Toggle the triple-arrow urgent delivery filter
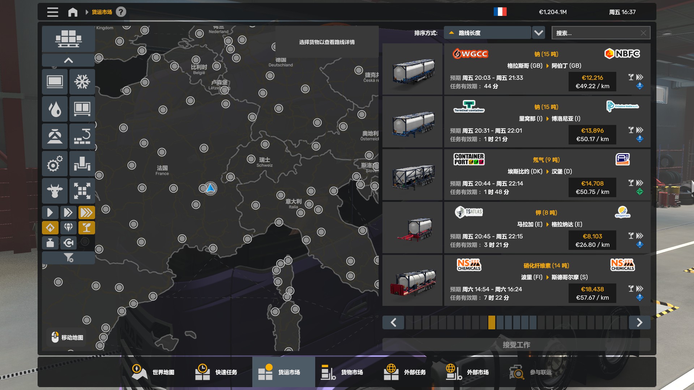The height and width of the screenshot is (390, 694). coord(86,212)
